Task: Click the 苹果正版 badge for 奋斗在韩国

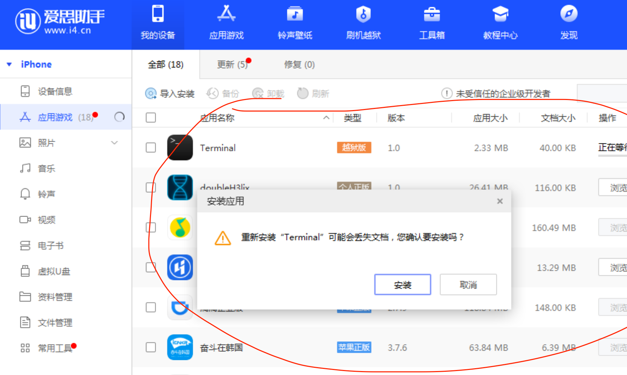Action: (354, 347)
